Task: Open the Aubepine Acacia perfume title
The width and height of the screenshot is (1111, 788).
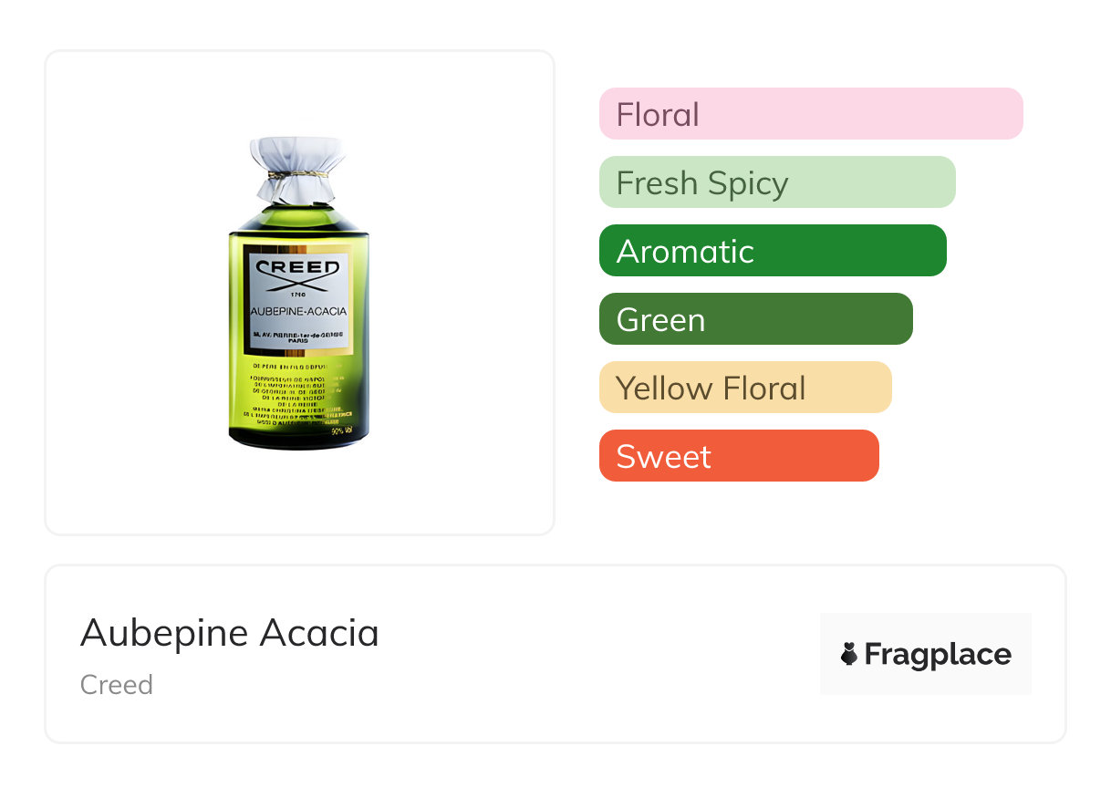Action: tap(229, 633)
